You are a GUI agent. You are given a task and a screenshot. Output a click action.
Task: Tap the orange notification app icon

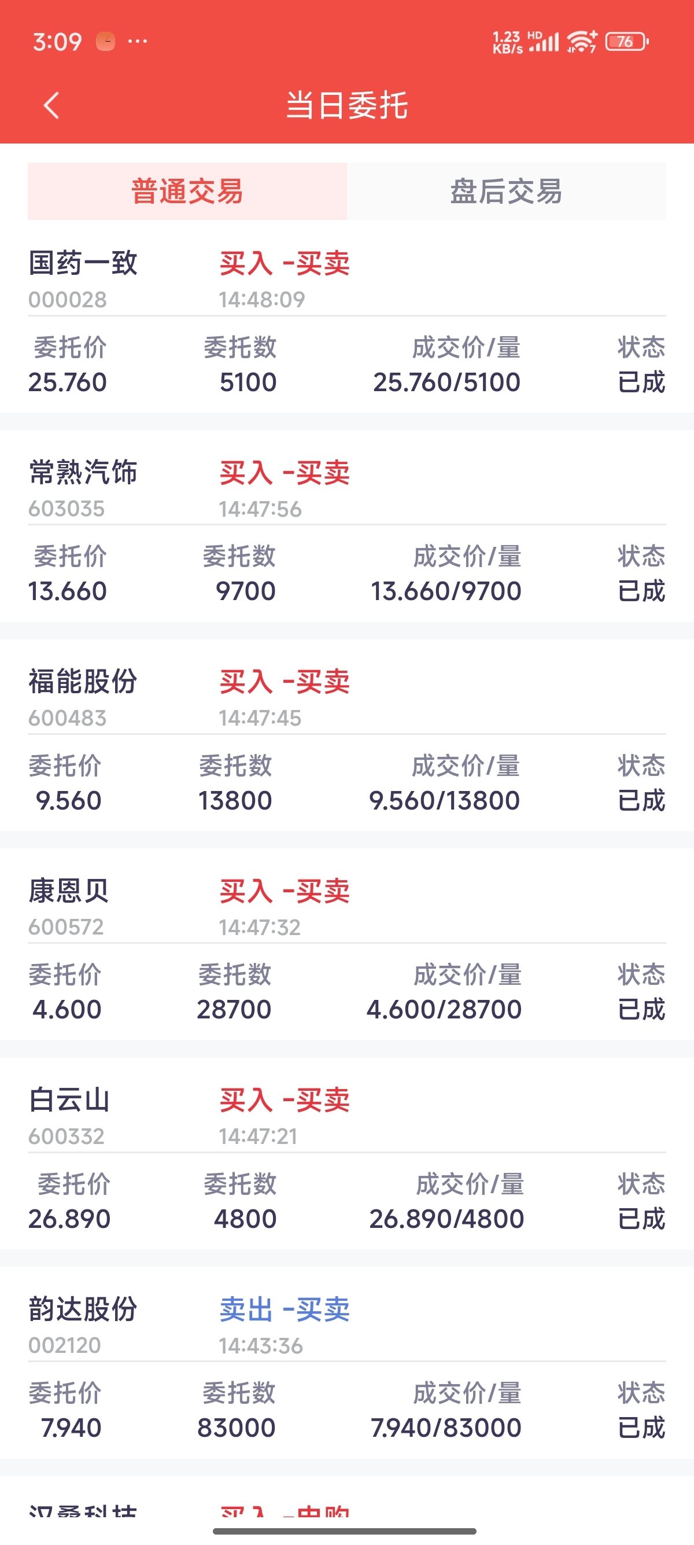pos(106,42)
